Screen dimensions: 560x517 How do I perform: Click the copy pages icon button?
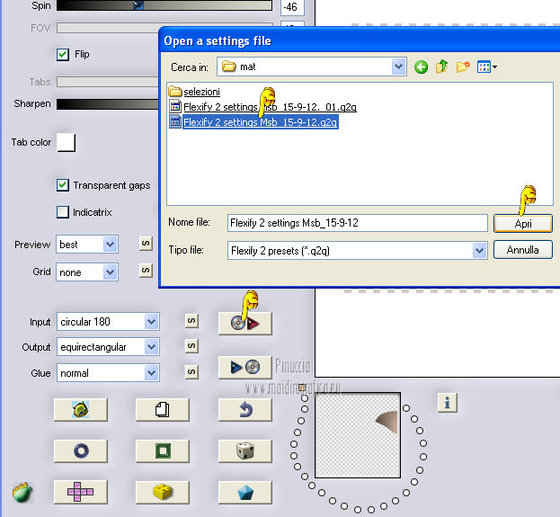pyautogui.click(x=163, y=409)
